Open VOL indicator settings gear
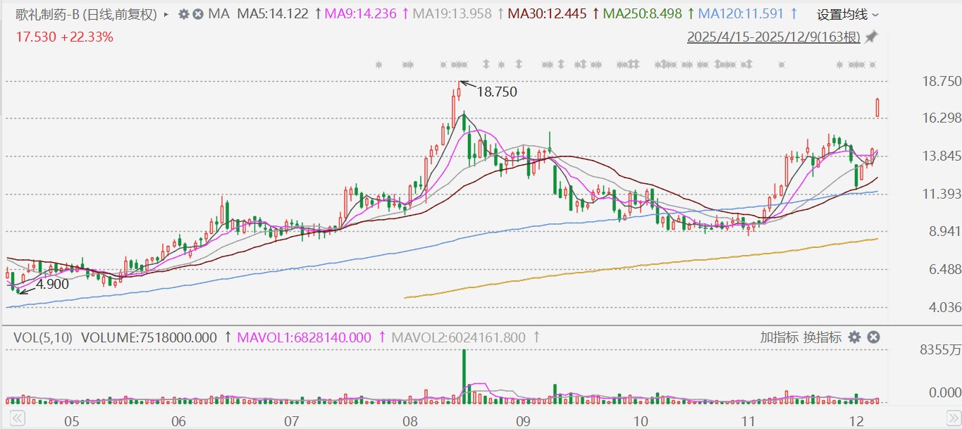 click(855, 337)
